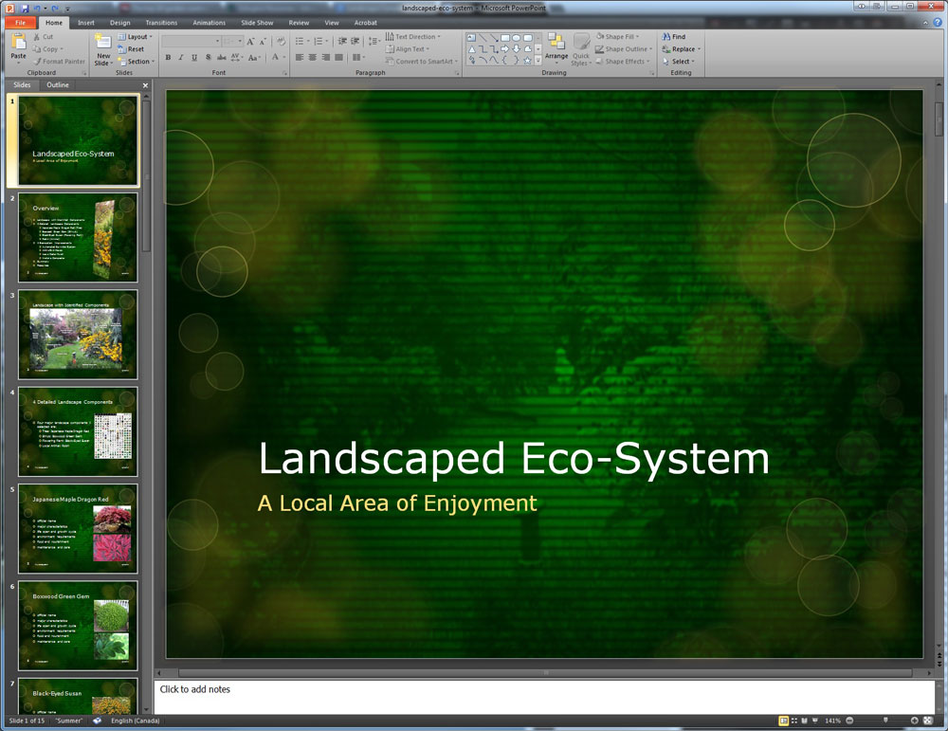Expand the Section dropdown
Image resolution: width=948 pixels, height=731 pixels.
pyautogui.click(x=138, y=62)
